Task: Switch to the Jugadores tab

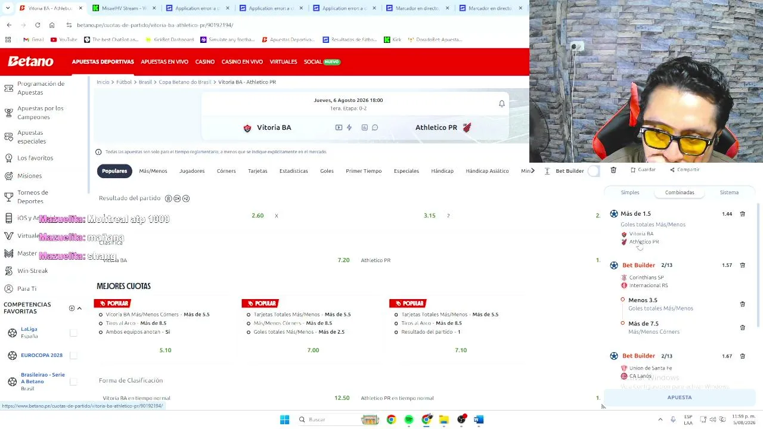Action: (x=192, y=171)
